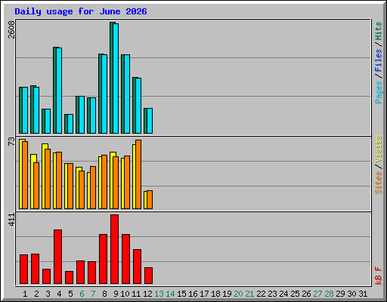This screenshot has width=387, height=302.
Task: Click day label 9 on the axis
Action: (116, 294)
